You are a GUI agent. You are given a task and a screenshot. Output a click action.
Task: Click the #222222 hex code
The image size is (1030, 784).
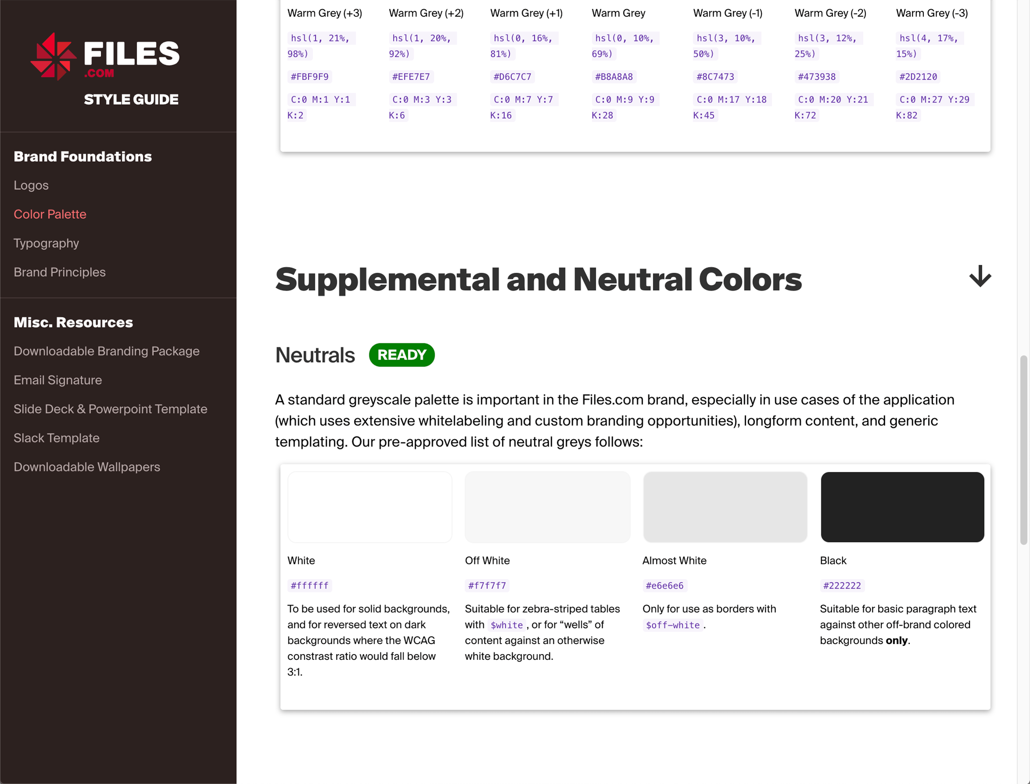pyautogui.click(x=842, y=586)
